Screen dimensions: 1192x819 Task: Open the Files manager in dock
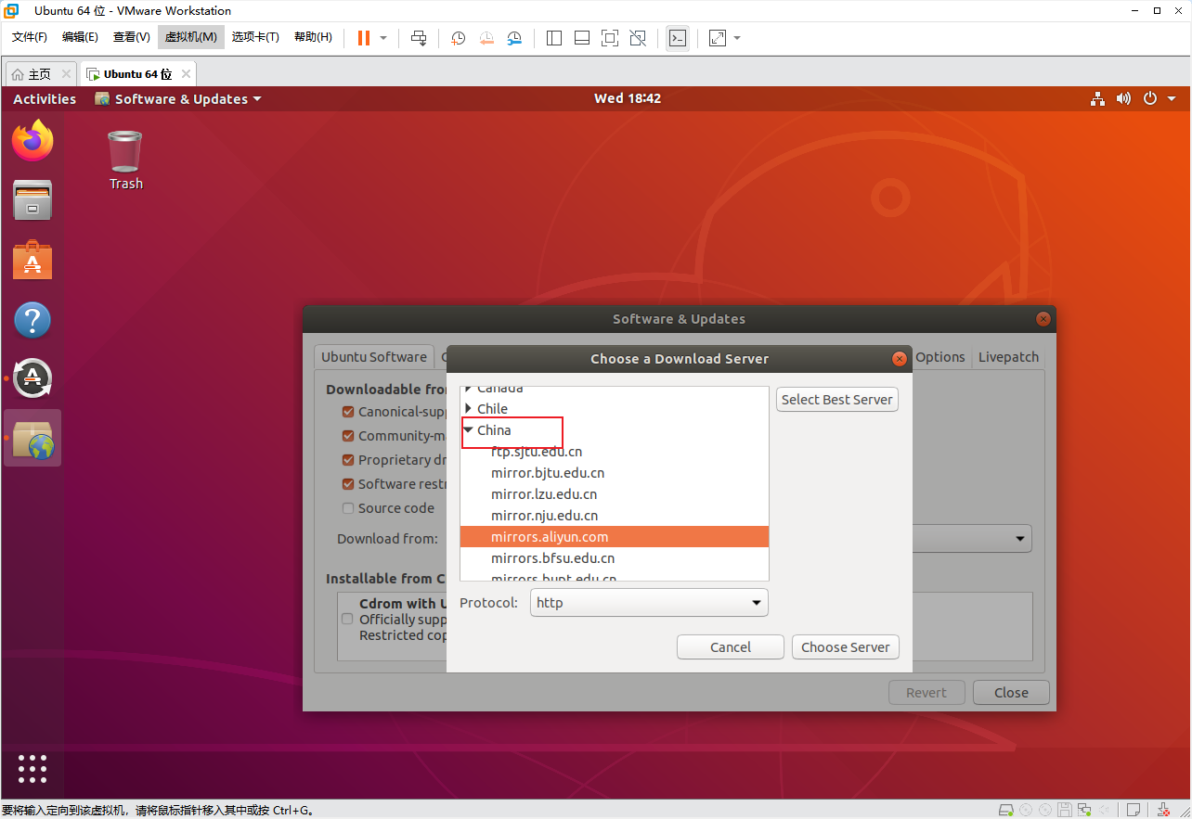[x=32, y=200]
